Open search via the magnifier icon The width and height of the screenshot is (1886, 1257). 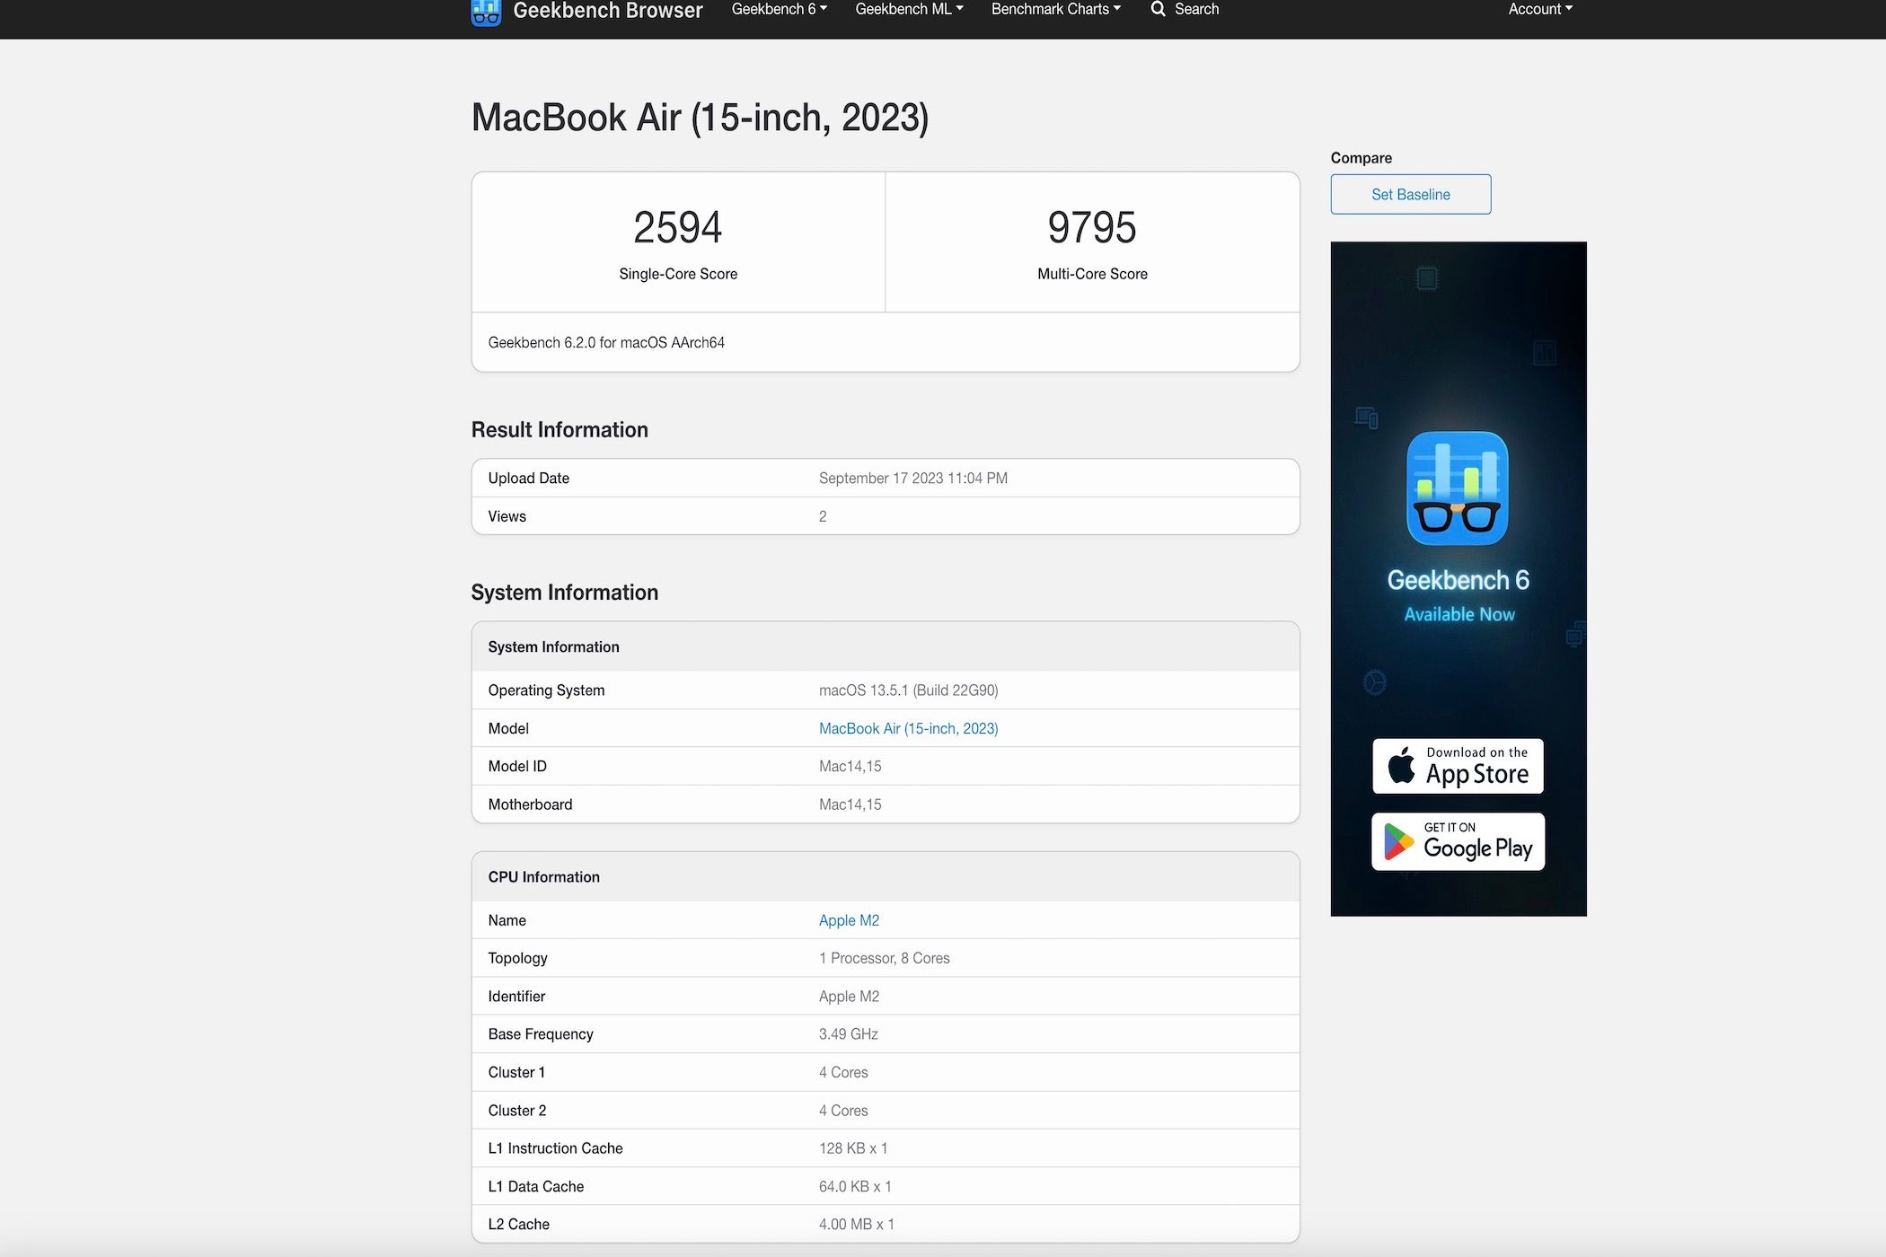1158,9
